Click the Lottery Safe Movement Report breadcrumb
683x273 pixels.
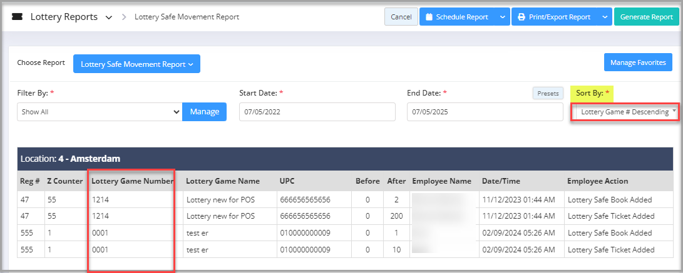click(x=187, y=17)
